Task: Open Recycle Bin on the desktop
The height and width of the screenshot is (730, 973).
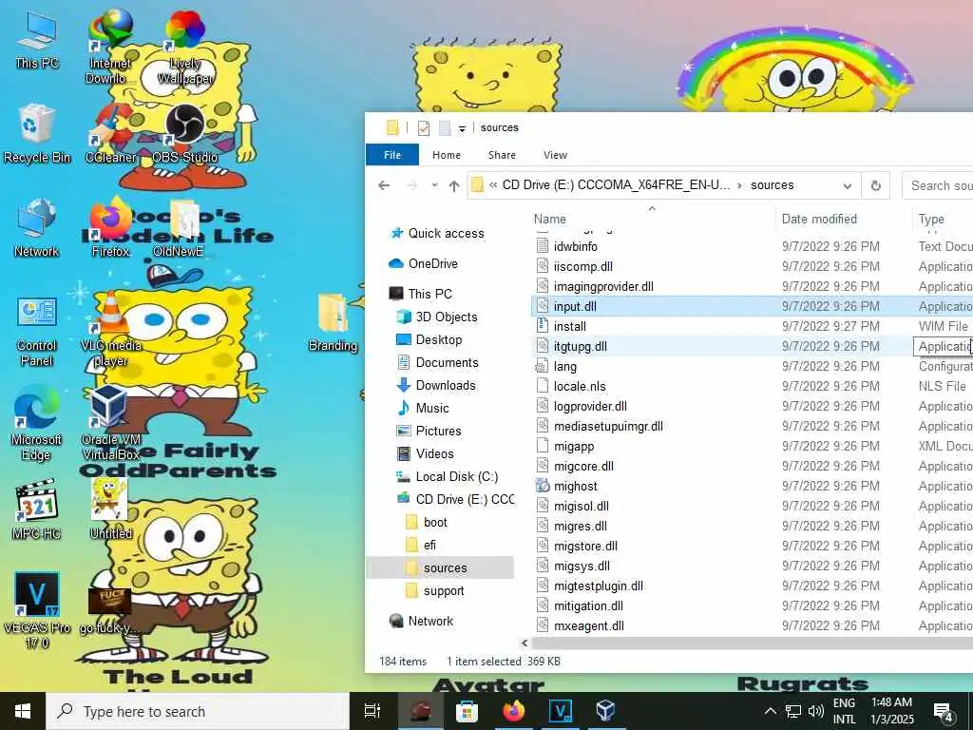Action: click(x=37, y=135)
